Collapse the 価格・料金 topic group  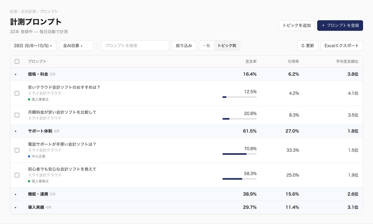tap(16, 74)
